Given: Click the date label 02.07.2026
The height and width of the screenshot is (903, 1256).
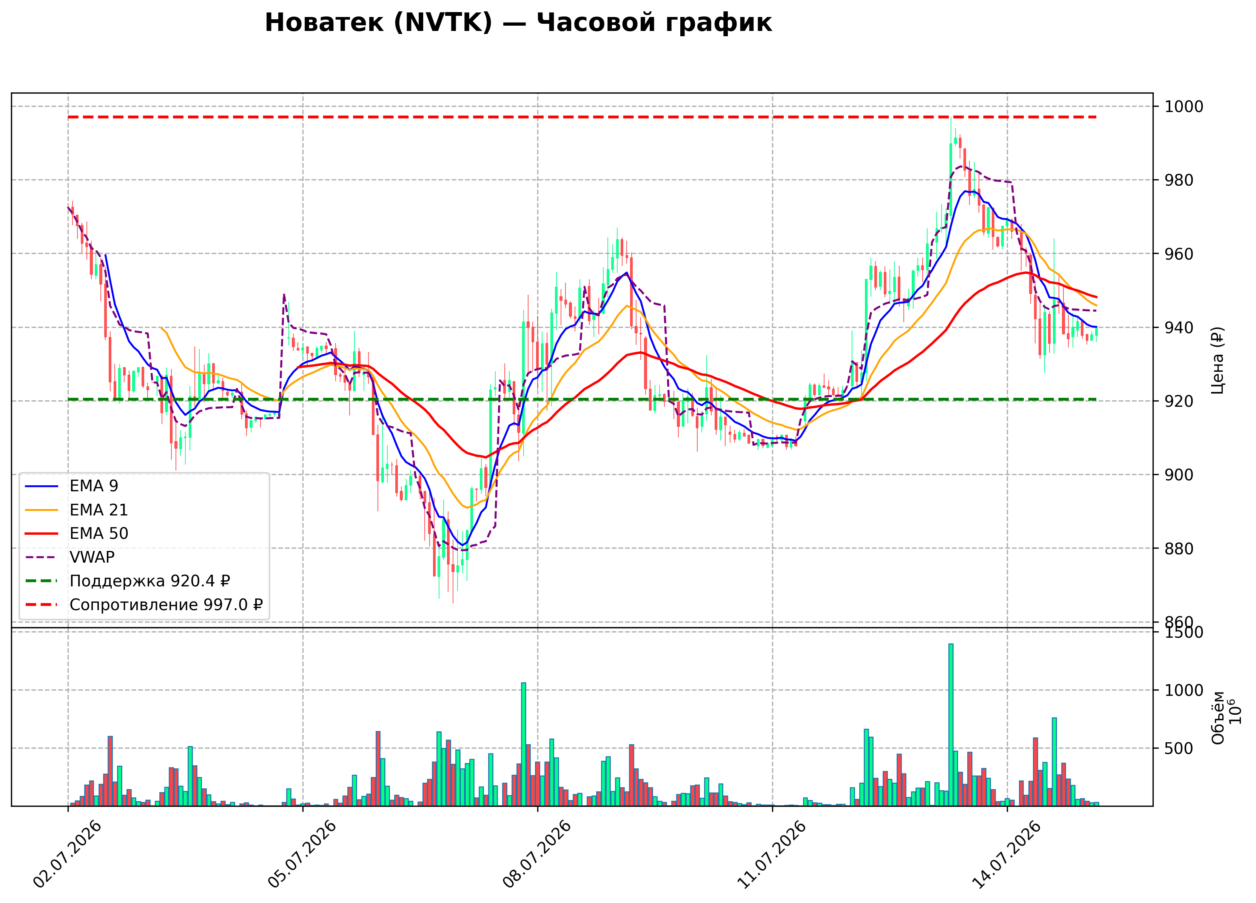Looking at the screenshot, I should coord(68,854).
